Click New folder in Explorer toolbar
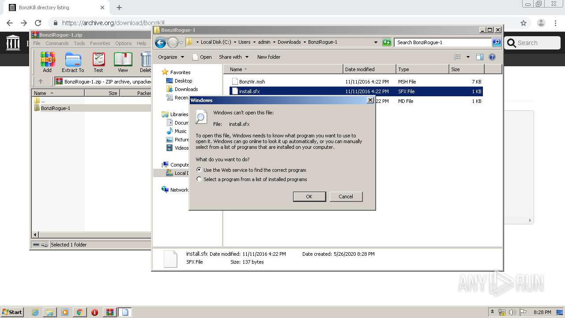 tap(269, 57)
